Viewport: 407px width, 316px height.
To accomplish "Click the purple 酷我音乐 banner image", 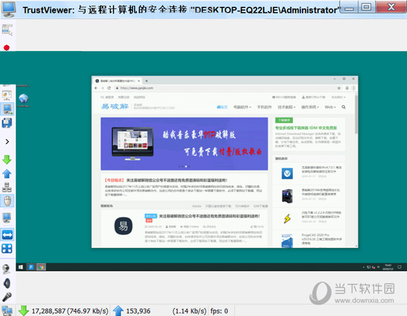I will click(185, 144).
